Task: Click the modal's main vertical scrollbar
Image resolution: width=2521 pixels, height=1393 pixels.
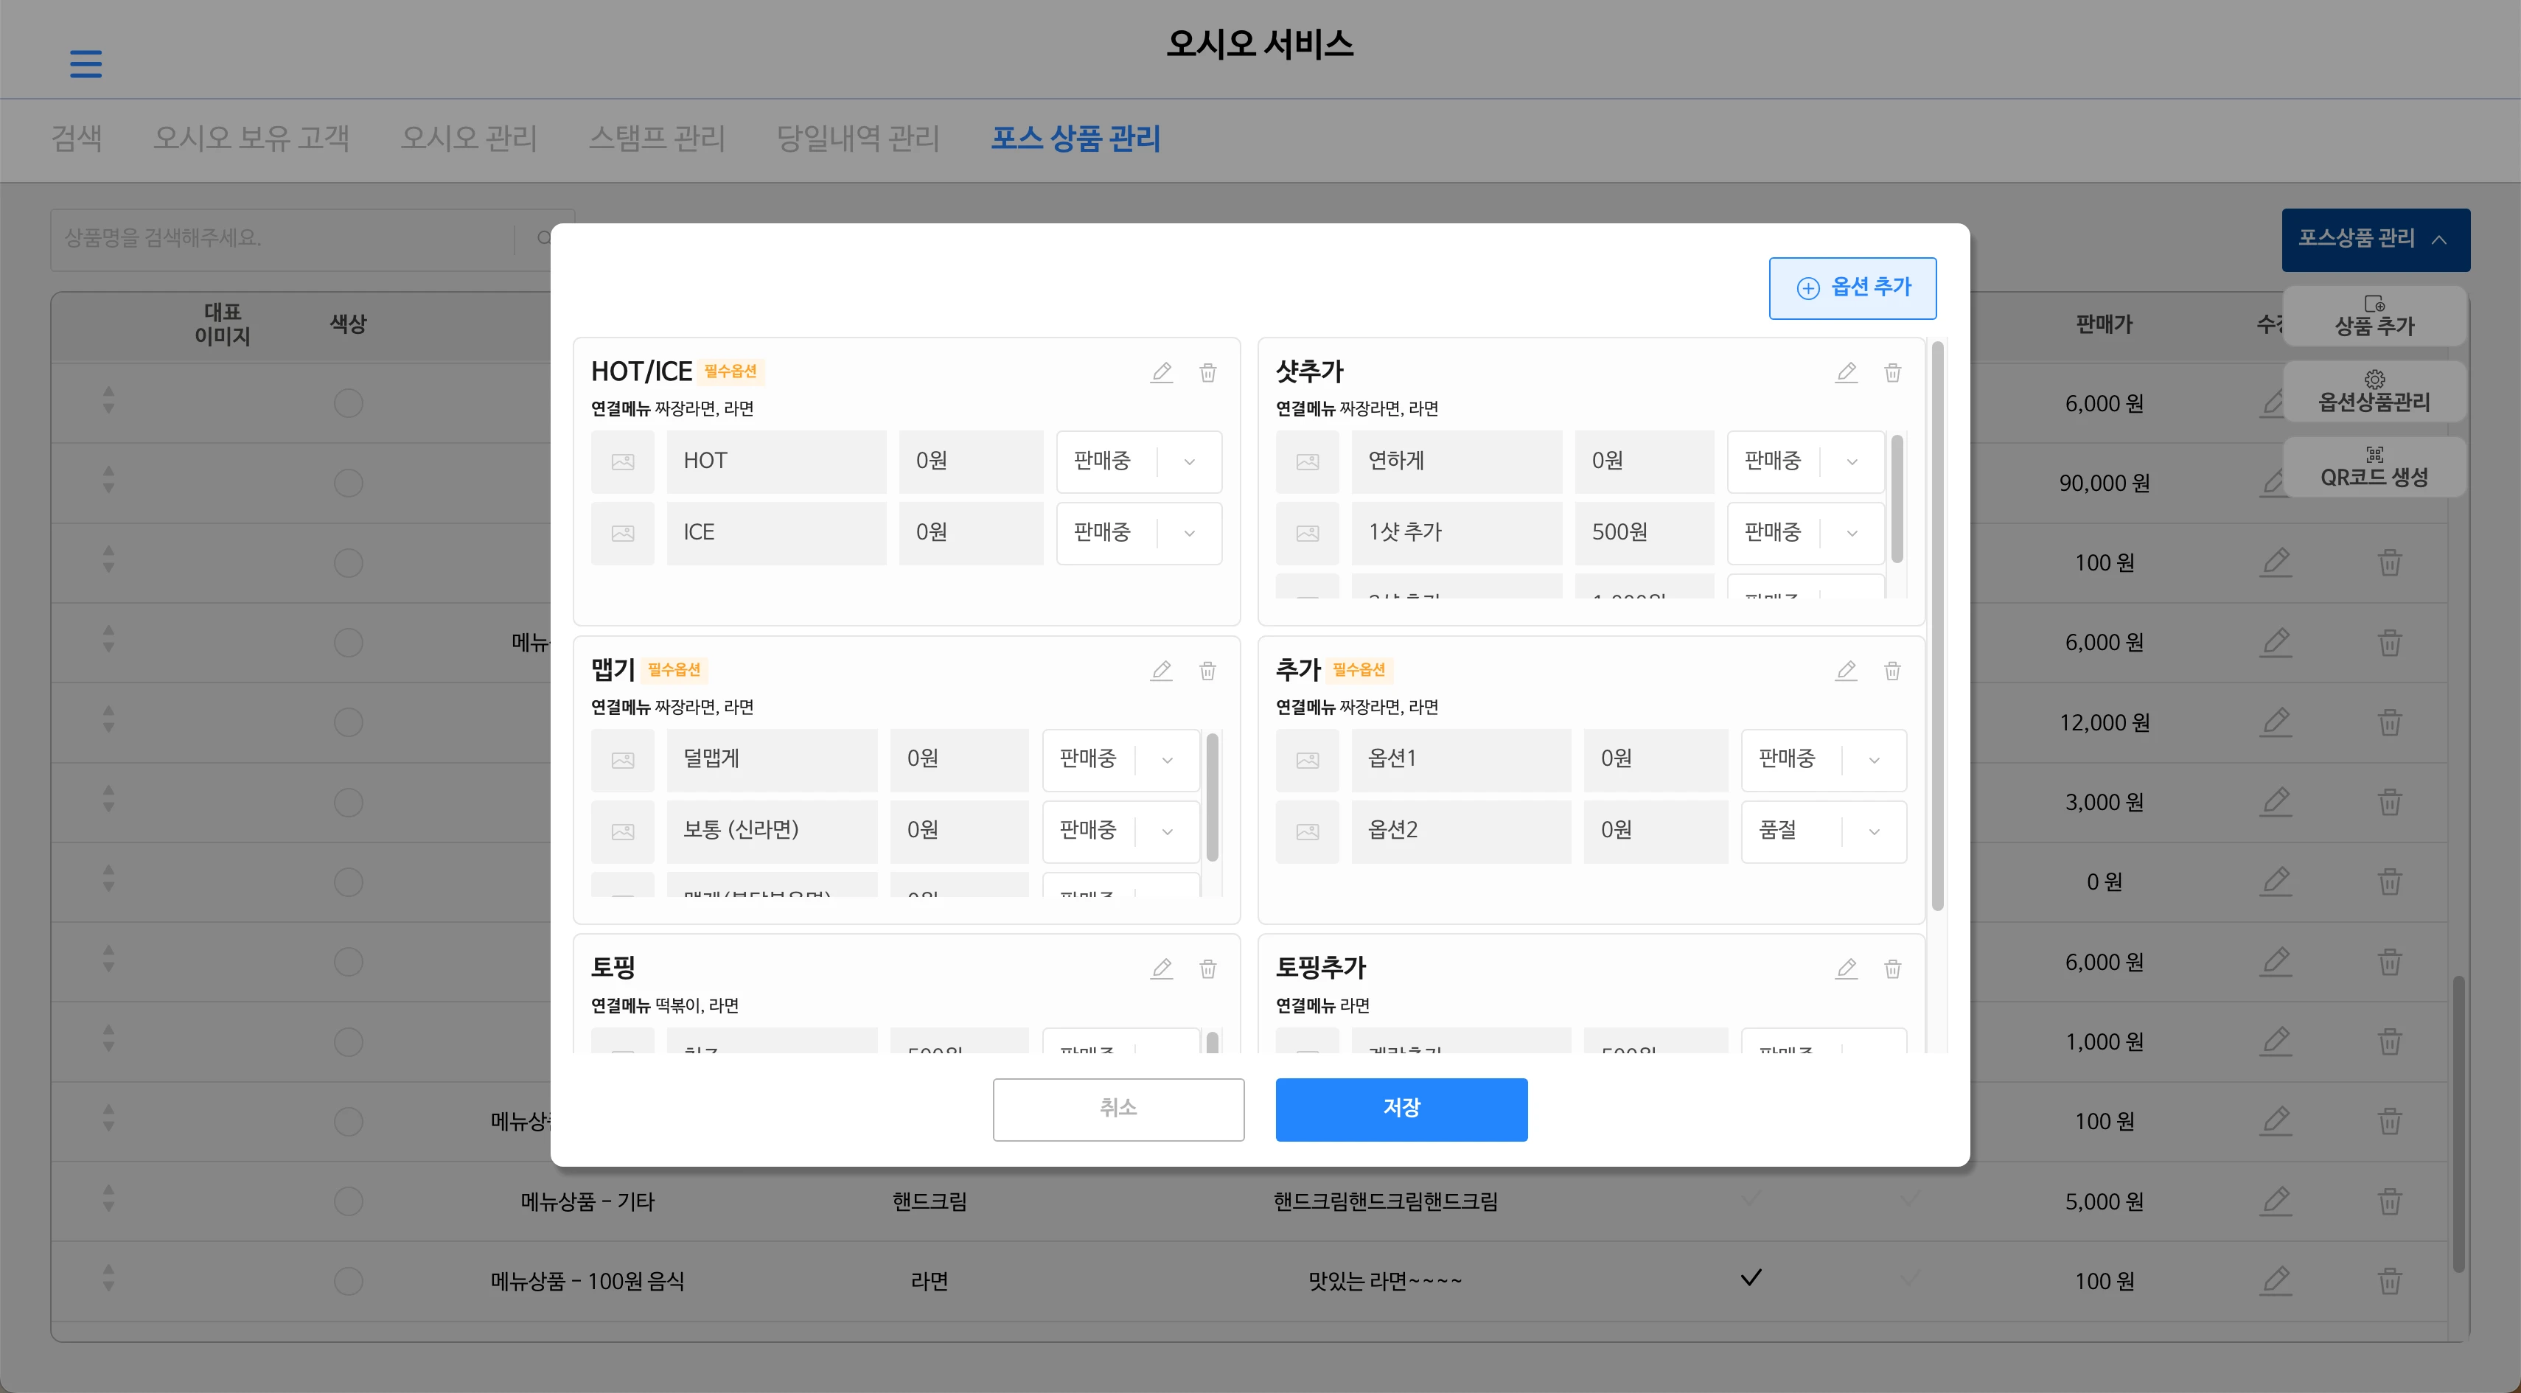Action: (x=1936, y=626)
